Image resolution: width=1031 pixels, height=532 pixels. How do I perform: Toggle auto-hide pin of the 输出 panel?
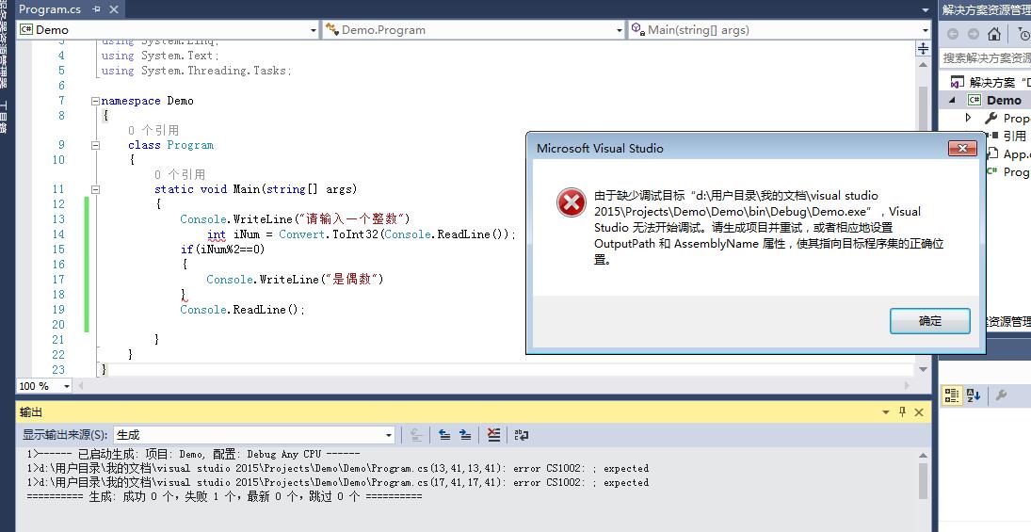tap(902, 412)
